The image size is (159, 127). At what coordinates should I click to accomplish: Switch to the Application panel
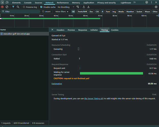89,3
